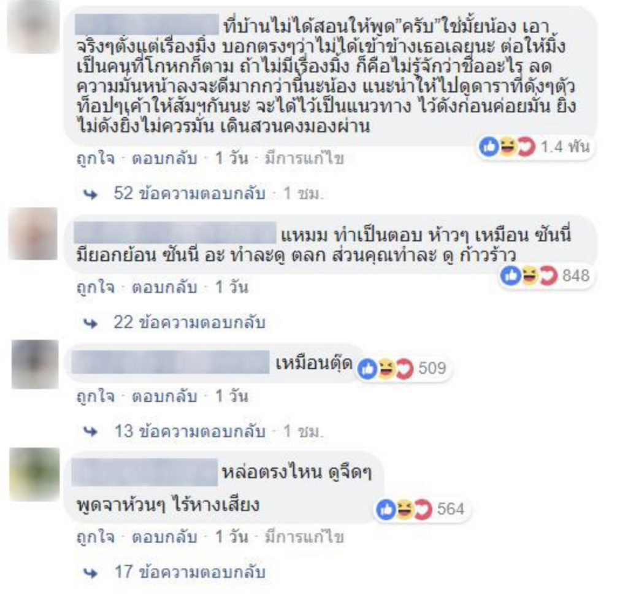The width and height of the screenshot is (628, 603).
Task: Click reply arrow icon beside 52 ข้อความตอบกลับ
Action: [x=91, y=194]
